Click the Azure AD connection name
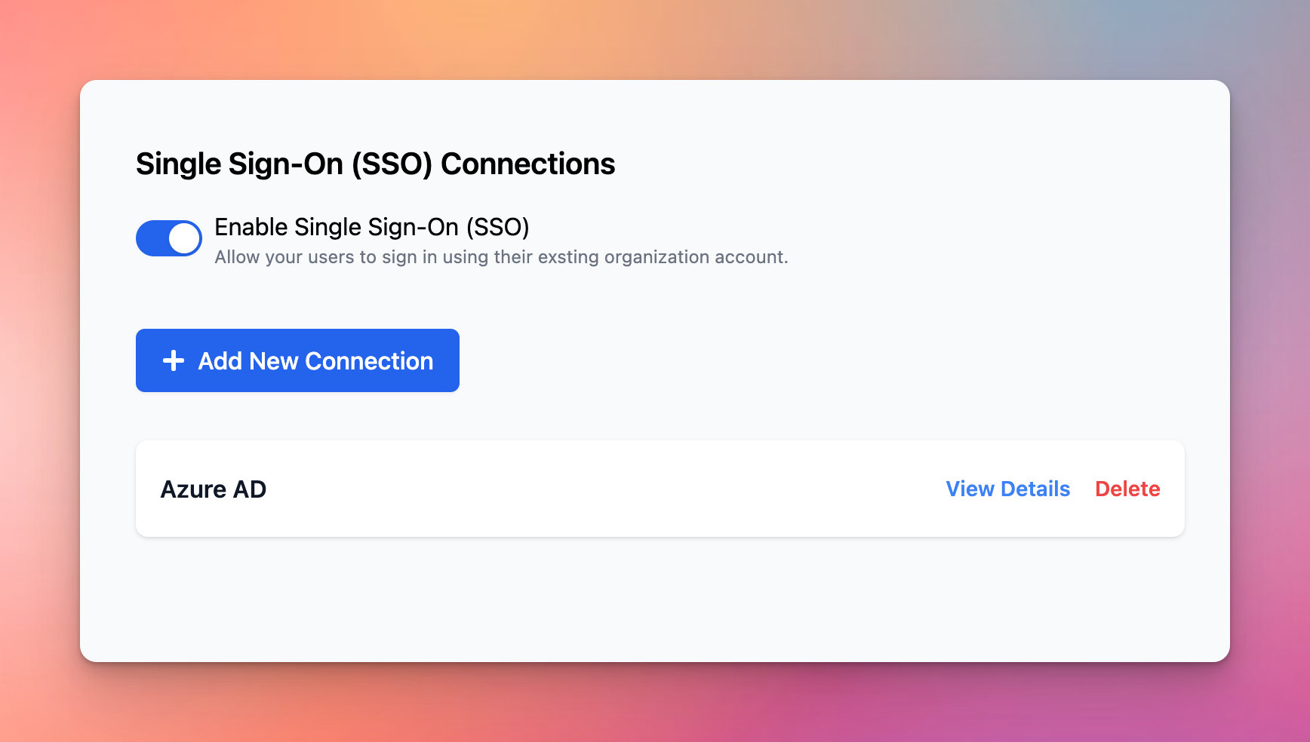The width and height of the screenshot is (1310, 742). tap(213, 489)
